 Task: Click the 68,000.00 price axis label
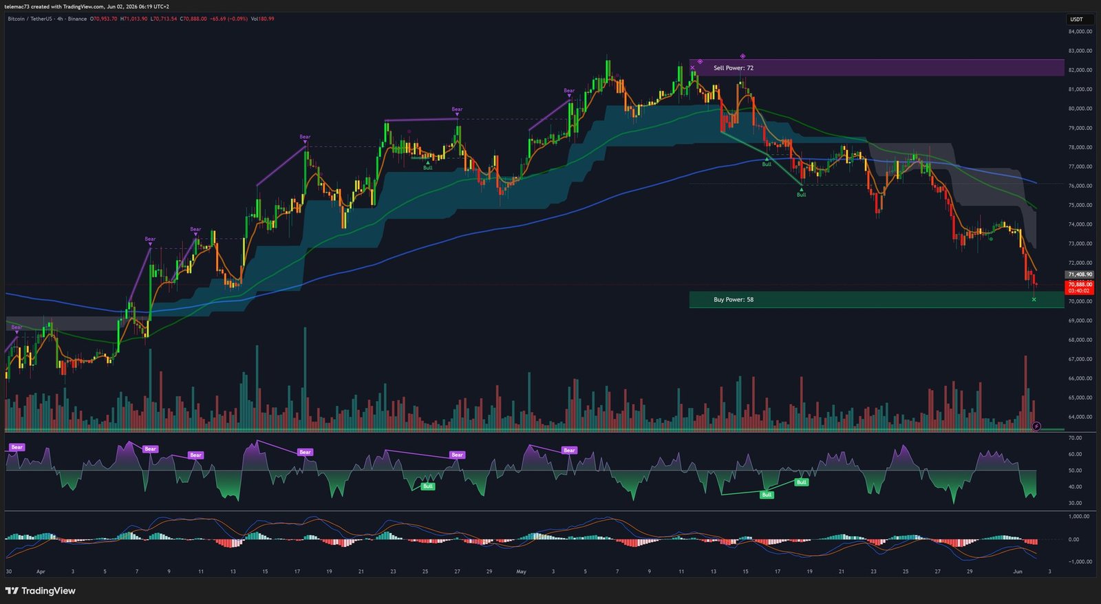point(1080,340)
